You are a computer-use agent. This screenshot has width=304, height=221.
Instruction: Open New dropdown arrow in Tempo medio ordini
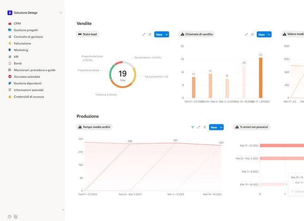(x=221, y=127)
